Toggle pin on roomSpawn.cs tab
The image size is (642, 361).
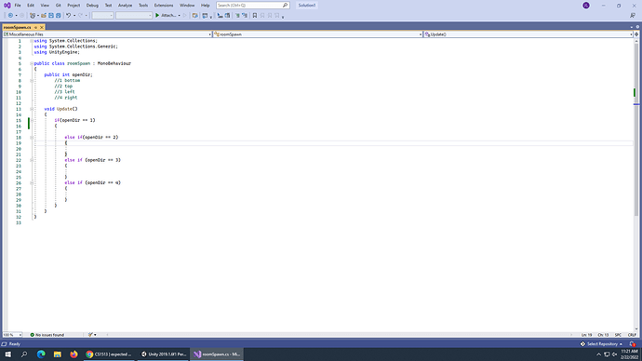[35, 27]
